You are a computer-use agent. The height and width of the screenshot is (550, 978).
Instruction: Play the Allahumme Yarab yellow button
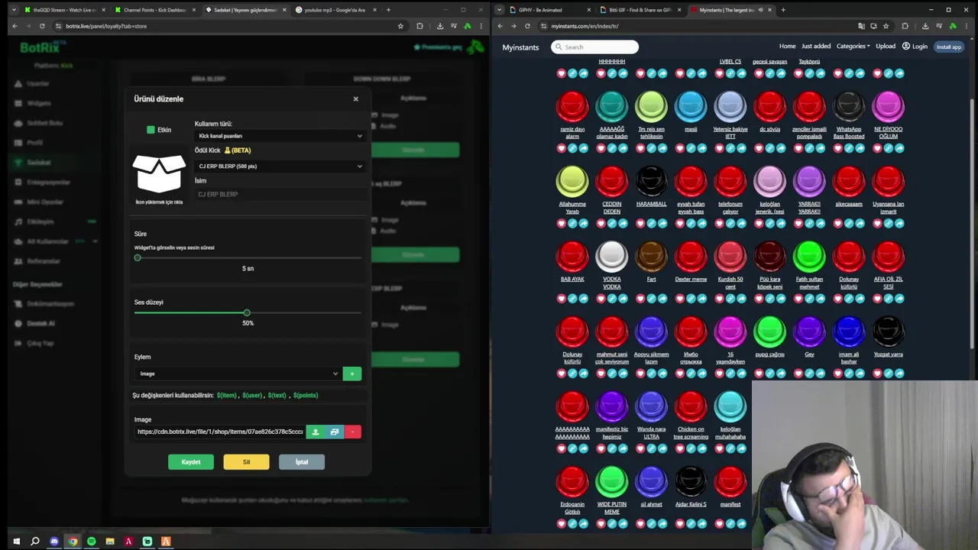point(572,182)
